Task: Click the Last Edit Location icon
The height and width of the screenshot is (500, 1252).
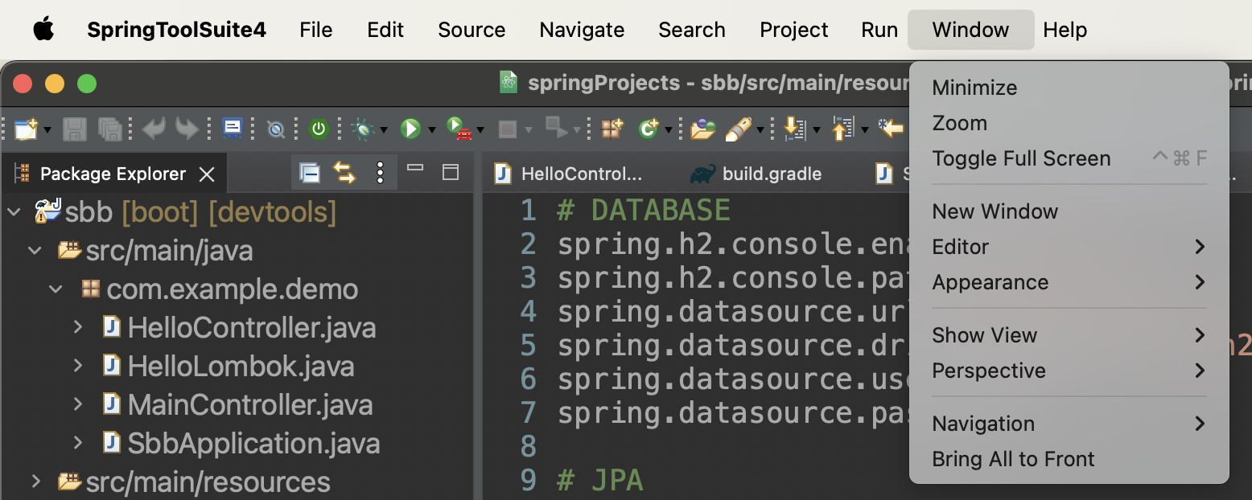Action: click(x=891, y=128)
